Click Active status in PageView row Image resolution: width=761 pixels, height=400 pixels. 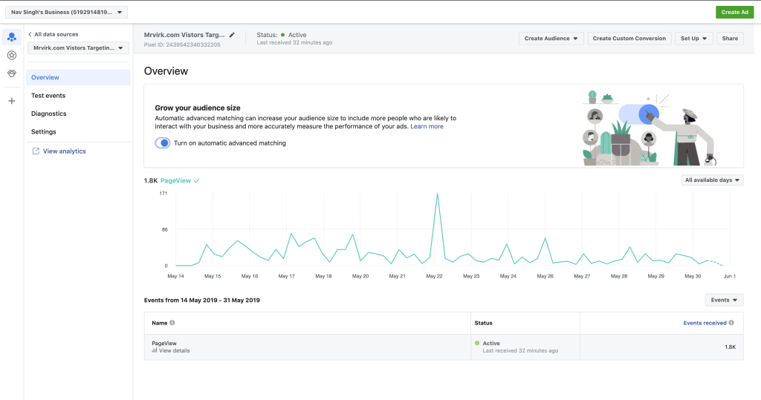[x=491, y=344]
